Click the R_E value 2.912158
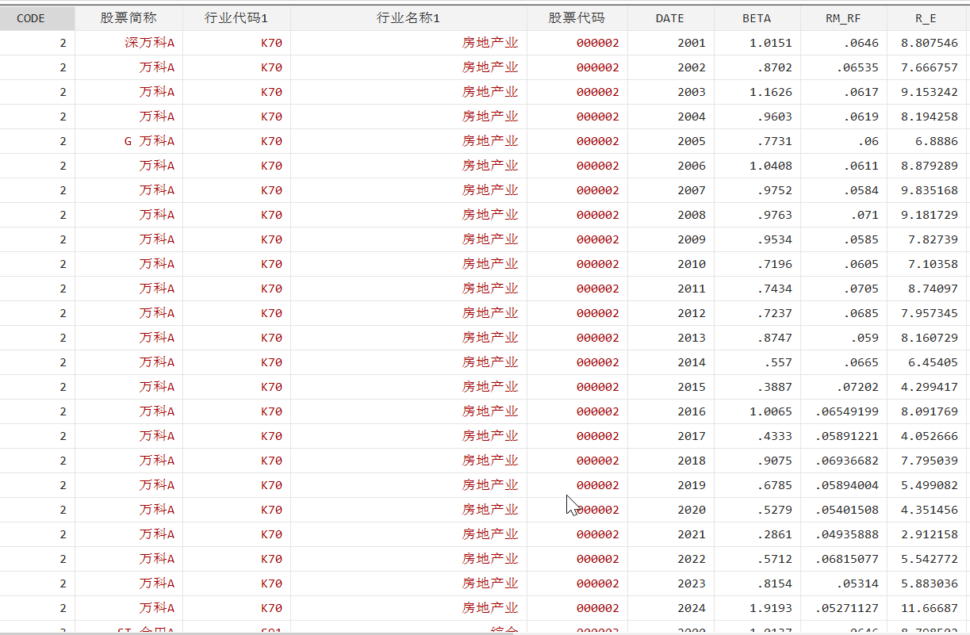The width and height of the screenshot is (970, 635). [x=926, y=534]
